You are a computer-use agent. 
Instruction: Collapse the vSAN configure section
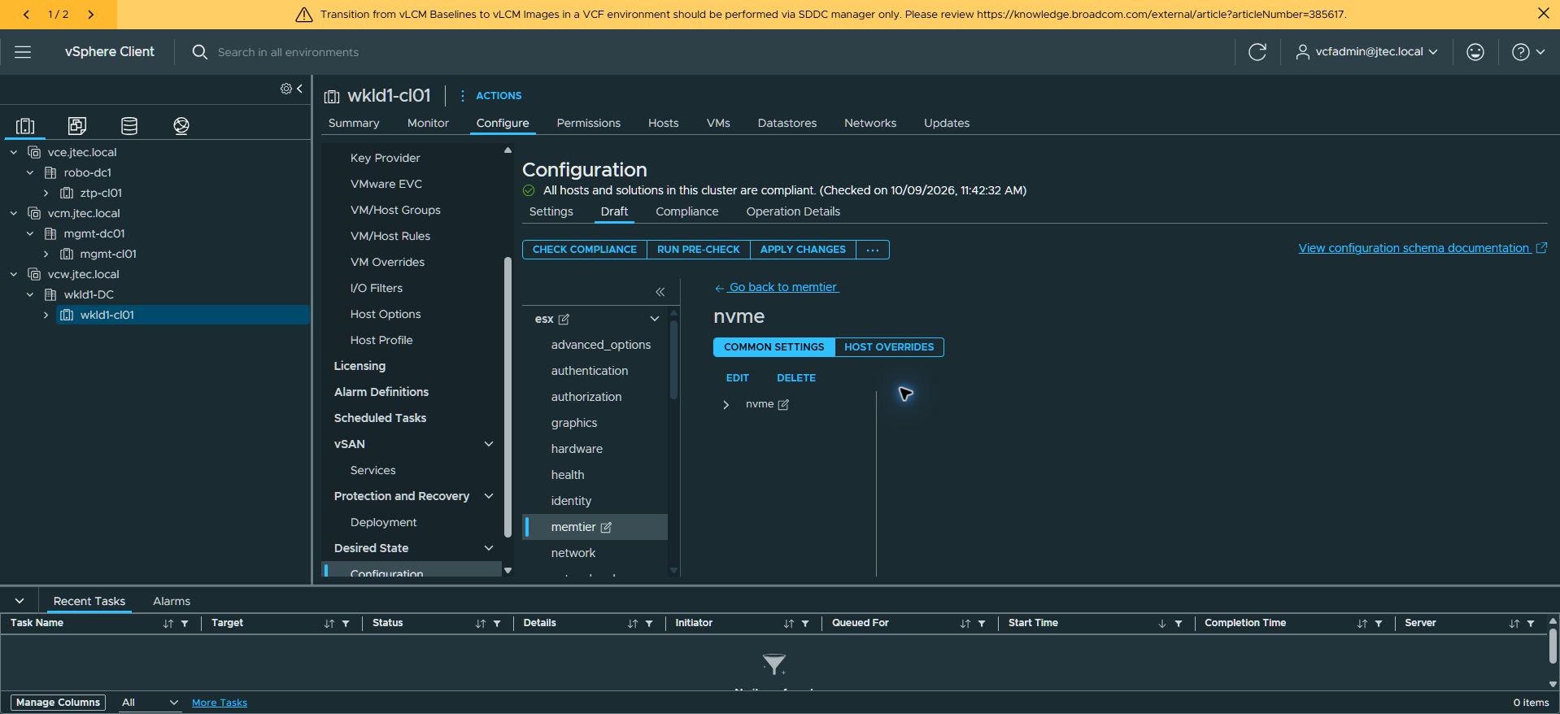(489, 444)
